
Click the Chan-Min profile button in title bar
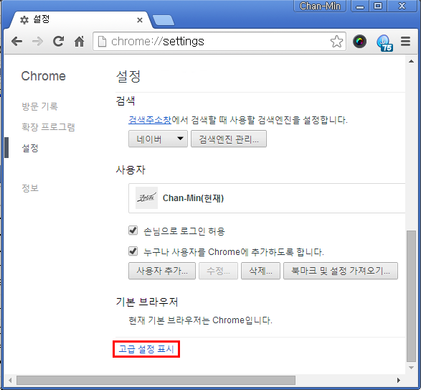[320, 6]
